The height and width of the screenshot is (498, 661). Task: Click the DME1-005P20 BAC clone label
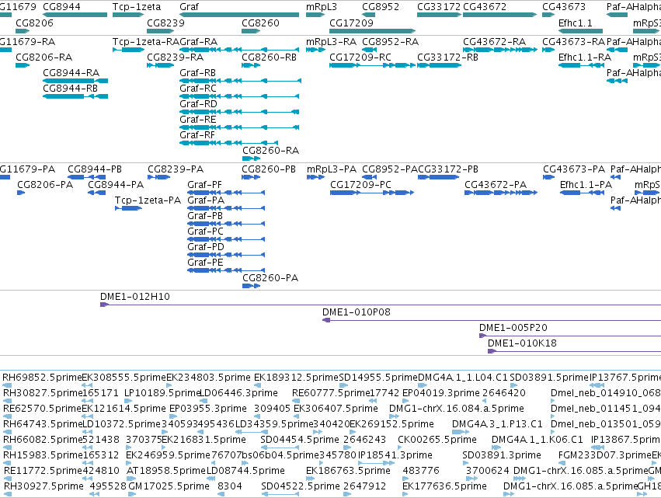513,328
